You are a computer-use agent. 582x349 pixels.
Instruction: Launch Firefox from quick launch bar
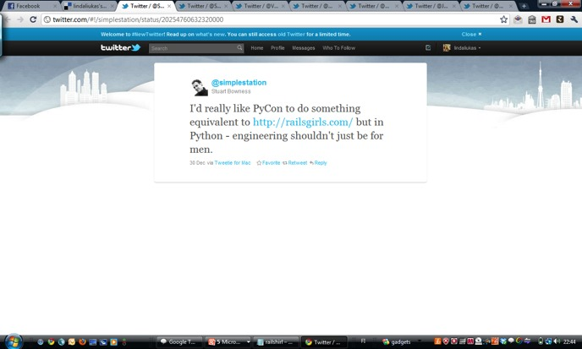click(x=82, y=342)
